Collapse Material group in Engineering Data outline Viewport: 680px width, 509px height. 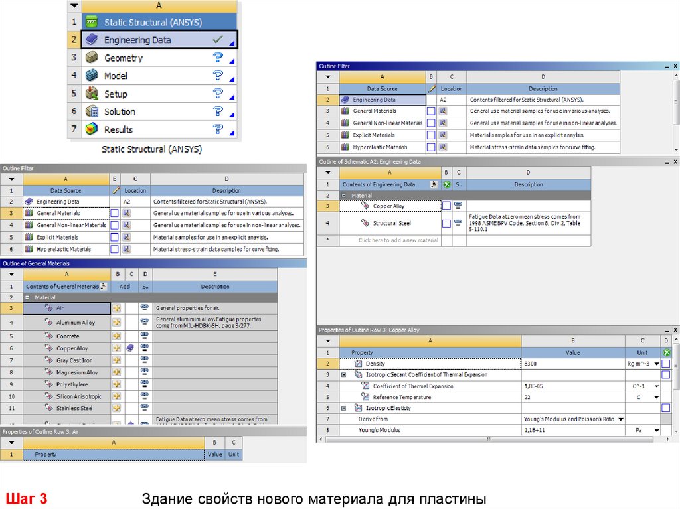tap(344, 196)
